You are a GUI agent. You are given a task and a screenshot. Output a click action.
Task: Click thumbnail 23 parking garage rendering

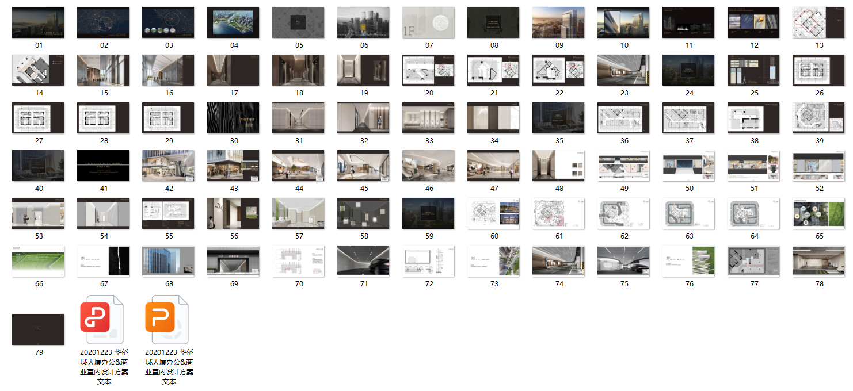click(624, 70)
